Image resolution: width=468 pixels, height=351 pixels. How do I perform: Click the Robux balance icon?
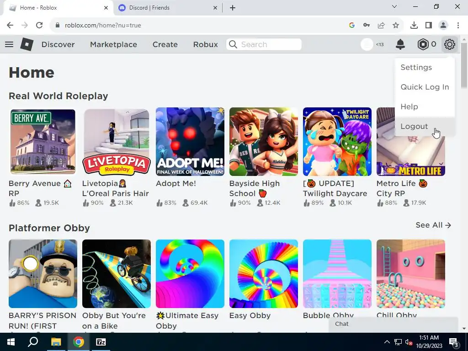point(423,44)
